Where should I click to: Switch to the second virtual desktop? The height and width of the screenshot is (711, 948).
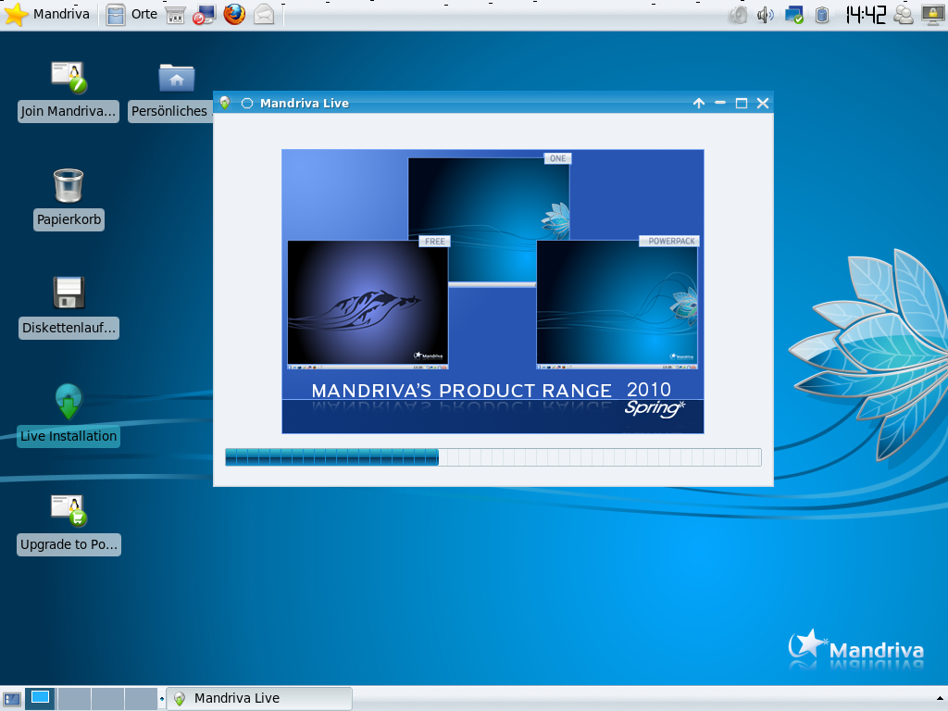74,698
